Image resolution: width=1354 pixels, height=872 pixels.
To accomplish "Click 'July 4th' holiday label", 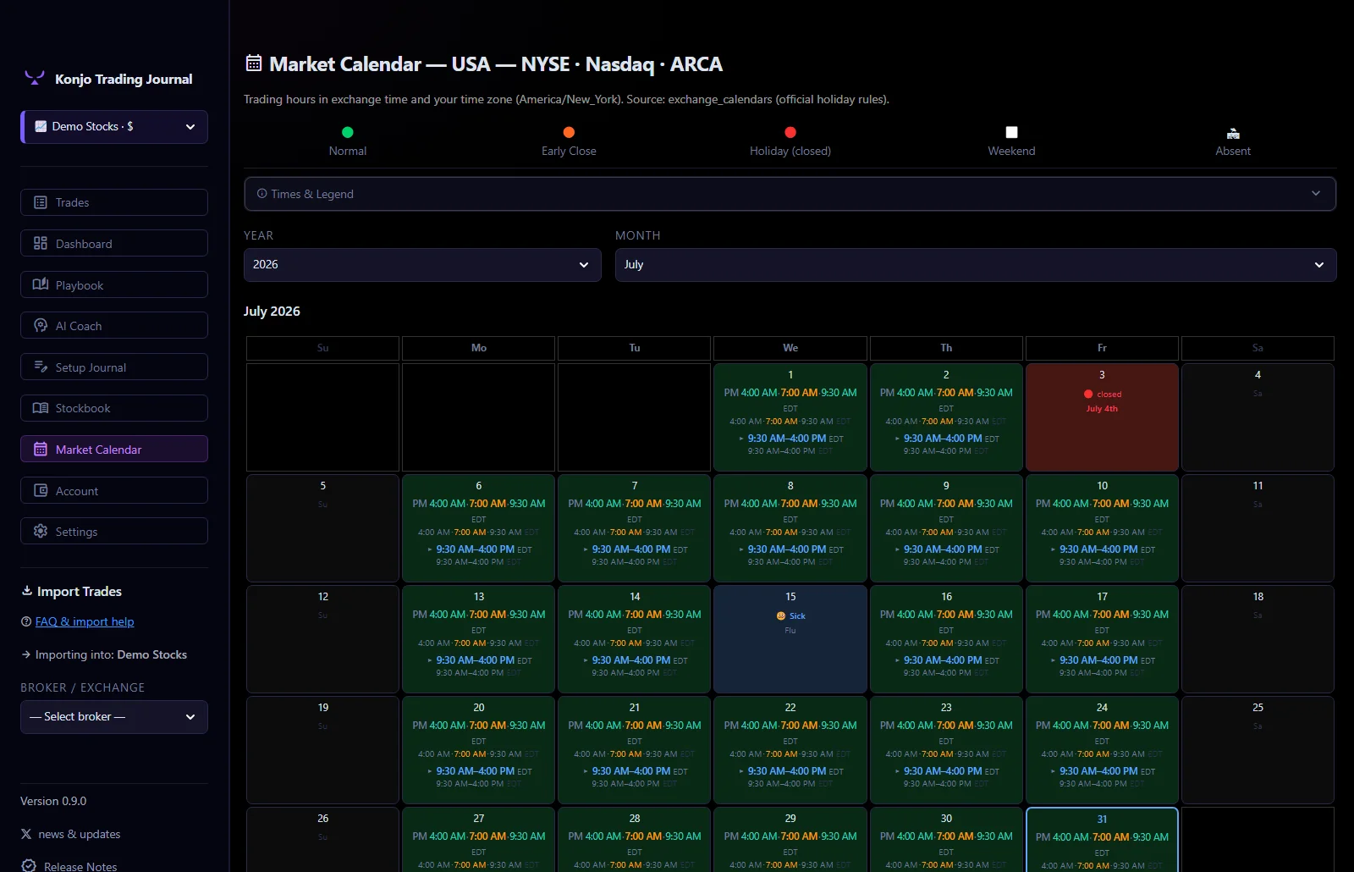I will 1102,409.
